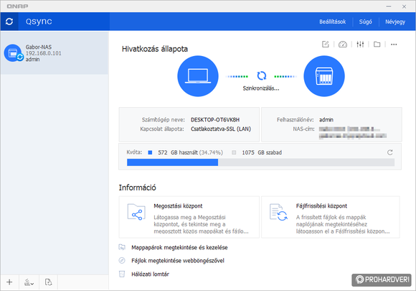Click the syncing arrows status icon
This screenshot has width=416, height=291.
262,75
